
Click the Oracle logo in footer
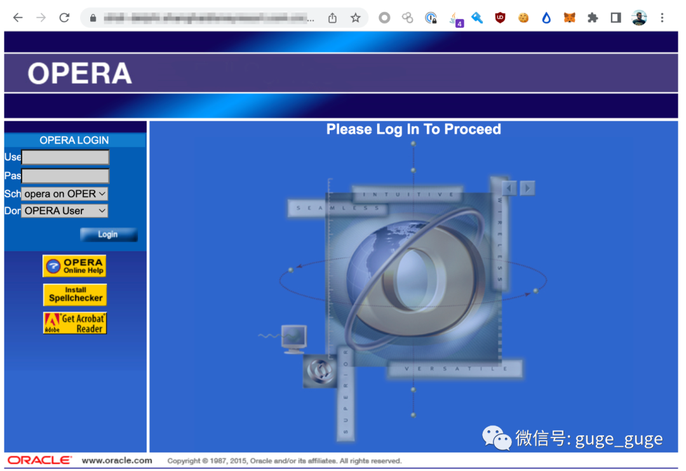tap(39, 460)
